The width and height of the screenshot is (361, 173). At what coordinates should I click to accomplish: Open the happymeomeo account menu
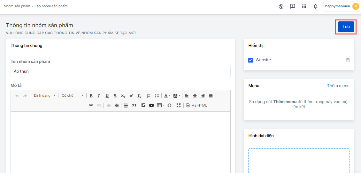[x=342, y=6]
